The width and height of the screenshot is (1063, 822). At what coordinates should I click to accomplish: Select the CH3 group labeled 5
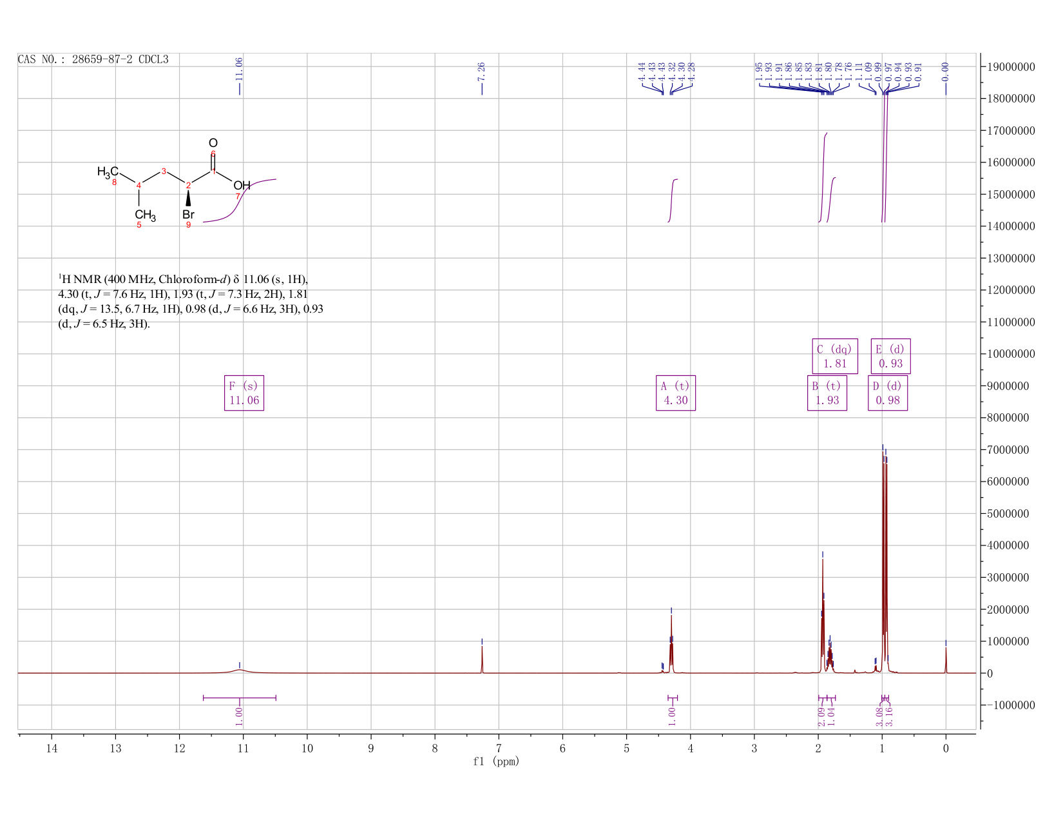click(145, 215)
